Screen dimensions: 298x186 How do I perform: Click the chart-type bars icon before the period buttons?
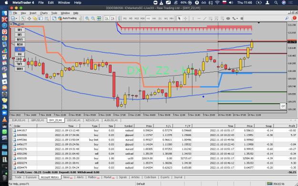(x=119, y=19)
